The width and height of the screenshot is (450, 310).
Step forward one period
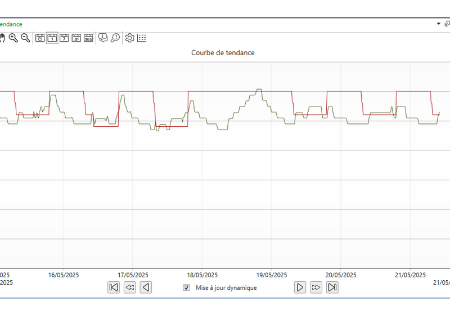300,287
